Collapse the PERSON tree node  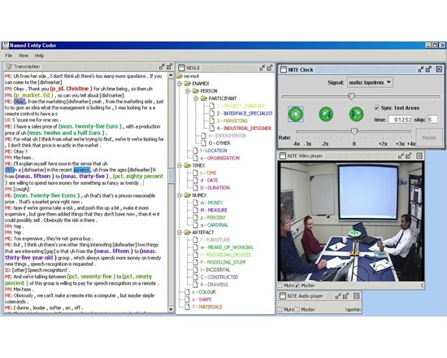[188, 91]
